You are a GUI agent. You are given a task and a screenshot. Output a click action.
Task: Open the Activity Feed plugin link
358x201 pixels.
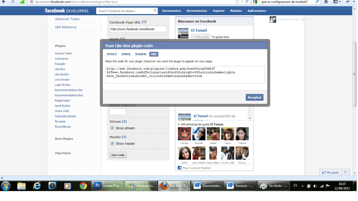pyautogui.click(x=63, y=53)
